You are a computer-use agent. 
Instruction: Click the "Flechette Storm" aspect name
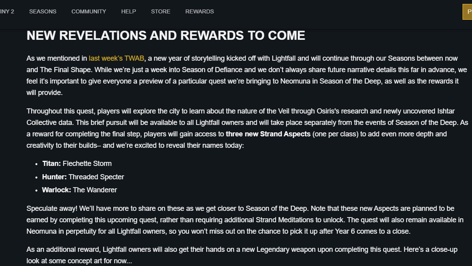click(87, 164)
